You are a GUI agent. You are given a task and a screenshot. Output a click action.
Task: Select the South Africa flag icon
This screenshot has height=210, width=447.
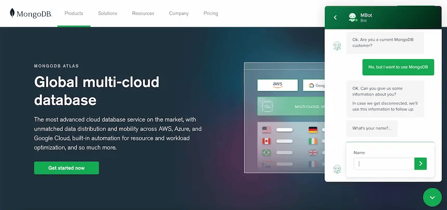[x=267, y=164]
